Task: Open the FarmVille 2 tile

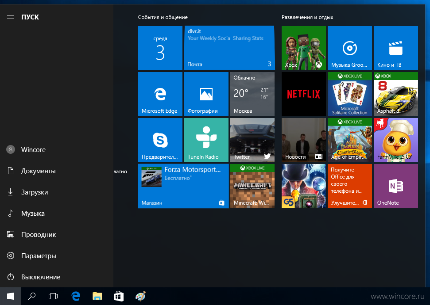Action: coord(396,140)
